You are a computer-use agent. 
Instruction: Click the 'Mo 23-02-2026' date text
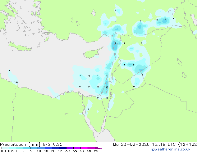tap(131, 145)
